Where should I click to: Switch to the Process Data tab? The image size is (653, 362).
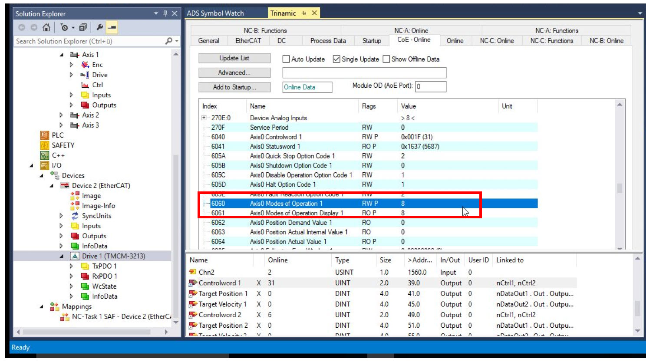tap(328, 41)
